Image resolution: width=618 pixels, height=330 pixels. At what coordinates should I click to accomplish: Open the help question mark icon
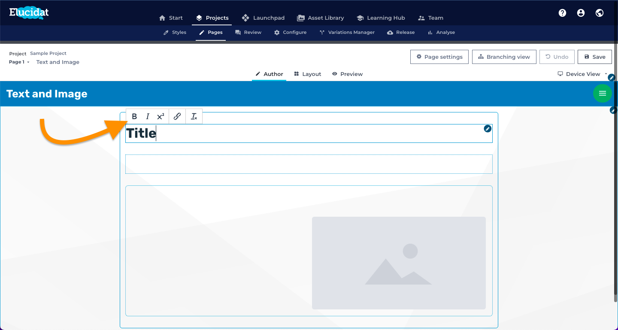(562, 13)
